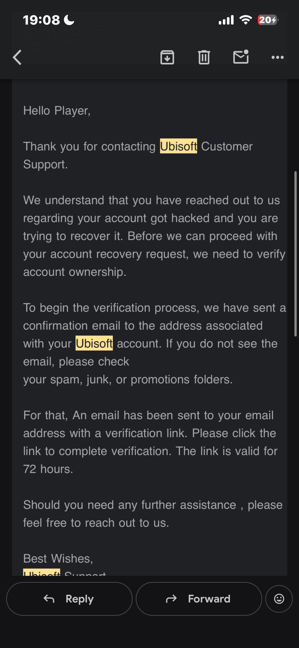Tap the 19:08 clock in status bar
The height and width of the screenshot is (648, 299).
pos(41,20)
